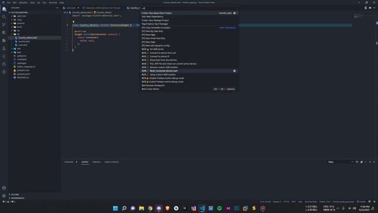Expand the DEPENDENCIES section
Image resolution: width=378 pixels, height=213 pixels.
35,198
